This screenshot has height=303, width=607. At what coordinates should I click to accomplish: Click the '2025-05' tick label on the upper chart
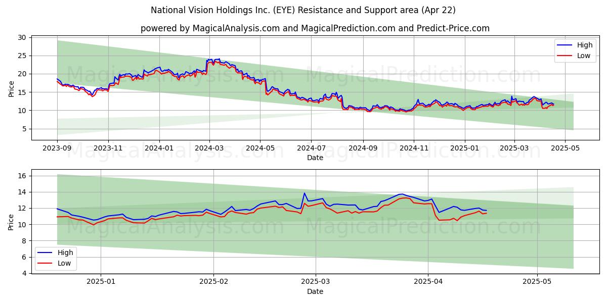coord(565,148)
